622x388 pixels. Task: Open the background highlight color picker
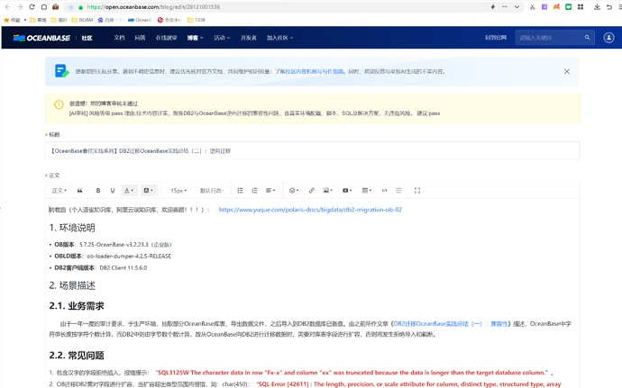click(x=148, y=191)
